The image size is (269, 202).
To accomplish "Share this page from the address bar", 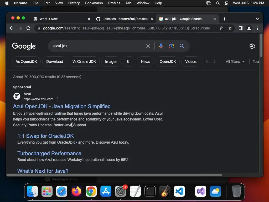I will (x=222, y=28).
